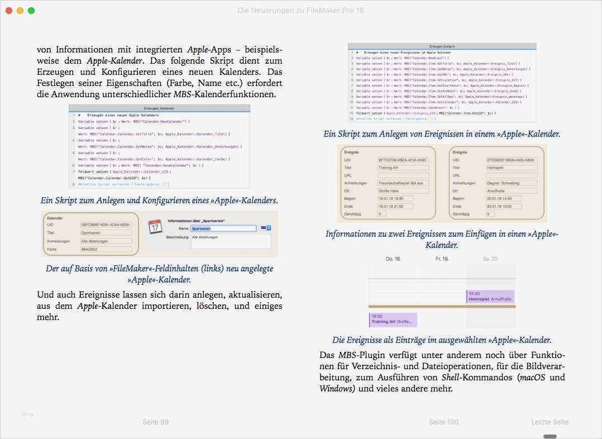Click the green fullscreen window button
The height and width of the screenshot is (439, 602).
[31, 11]
